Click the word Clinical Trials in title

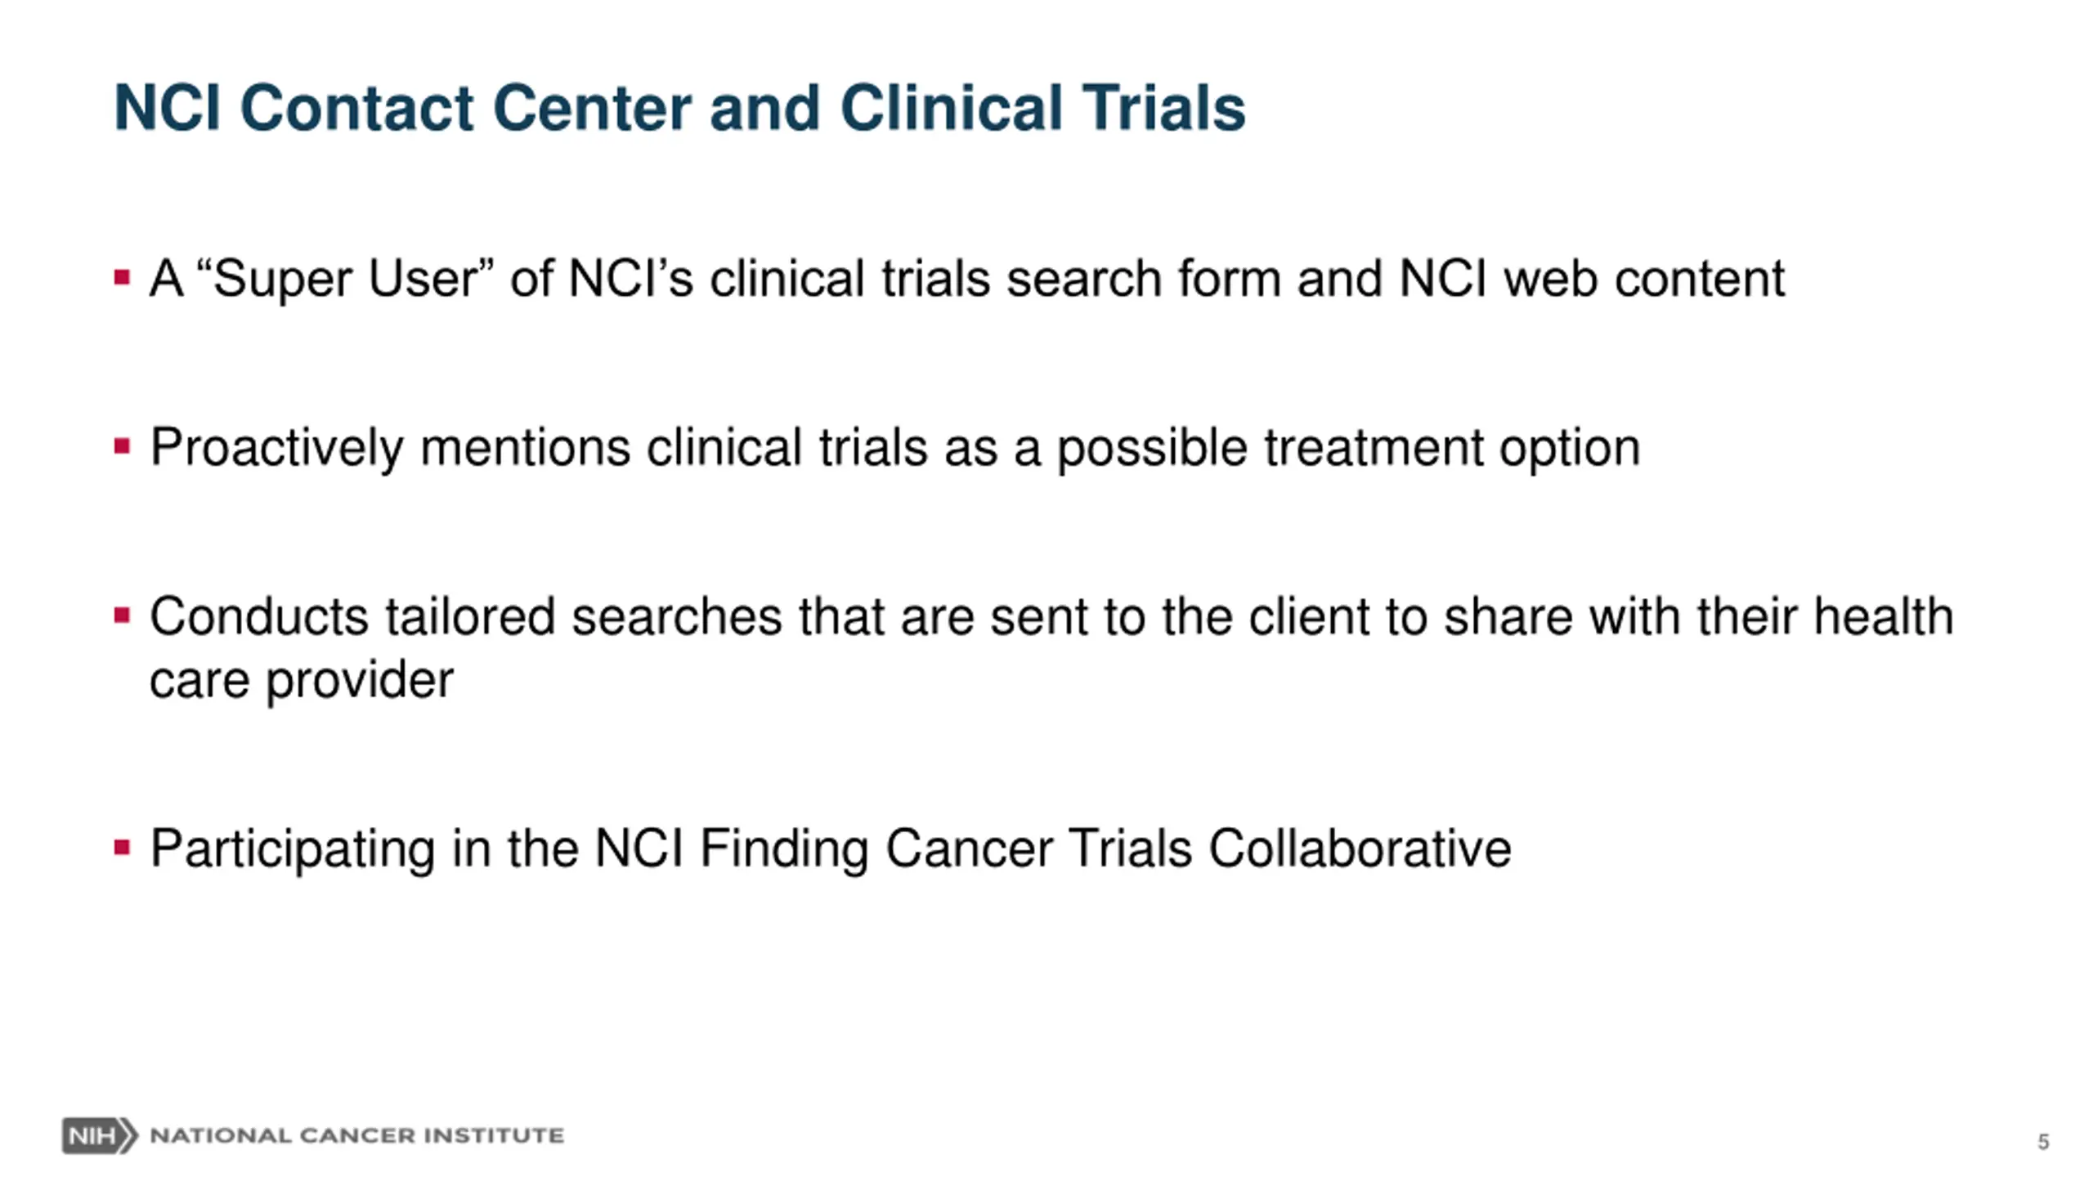(1043, 107)
